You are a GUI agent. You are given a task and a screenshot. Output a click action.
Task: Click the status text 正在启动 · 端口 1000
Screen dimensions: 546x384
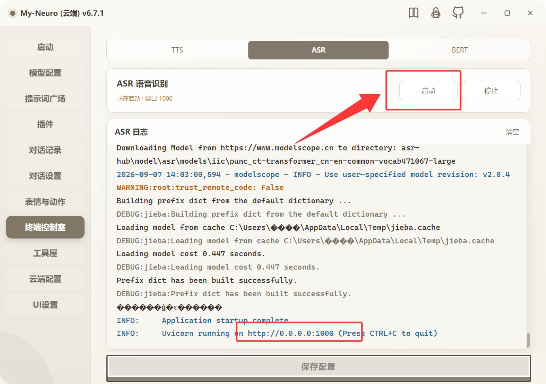click(x=144, y=99)
